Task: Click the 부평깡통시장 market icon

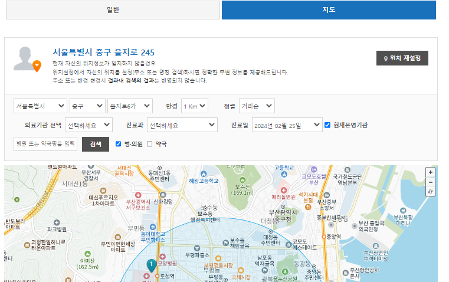Action: (218, 258)
